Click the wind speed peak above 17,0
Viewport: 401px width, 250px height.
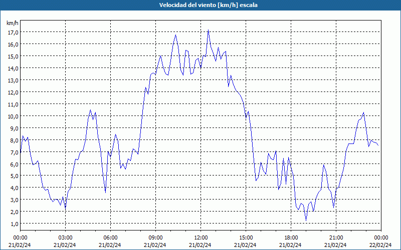tap(208, 30)
